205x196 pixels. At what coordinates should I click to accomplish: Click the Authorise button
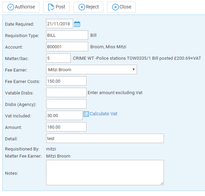(x=21, y=7)
